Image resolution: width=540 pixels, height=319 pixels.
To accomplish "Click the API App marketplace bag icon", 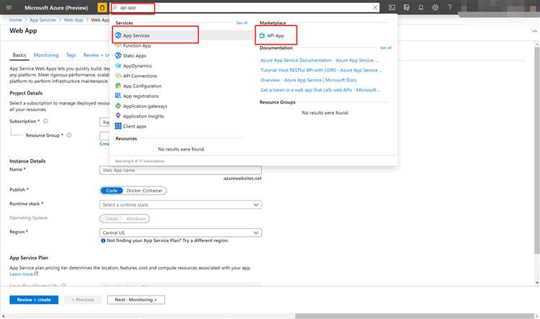I will tap(262, 35).
